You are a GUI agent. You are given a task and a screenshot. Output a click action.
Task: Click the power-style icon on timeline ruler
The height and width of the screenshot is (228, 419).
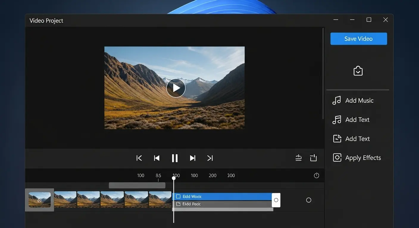[x=316, y=175]
